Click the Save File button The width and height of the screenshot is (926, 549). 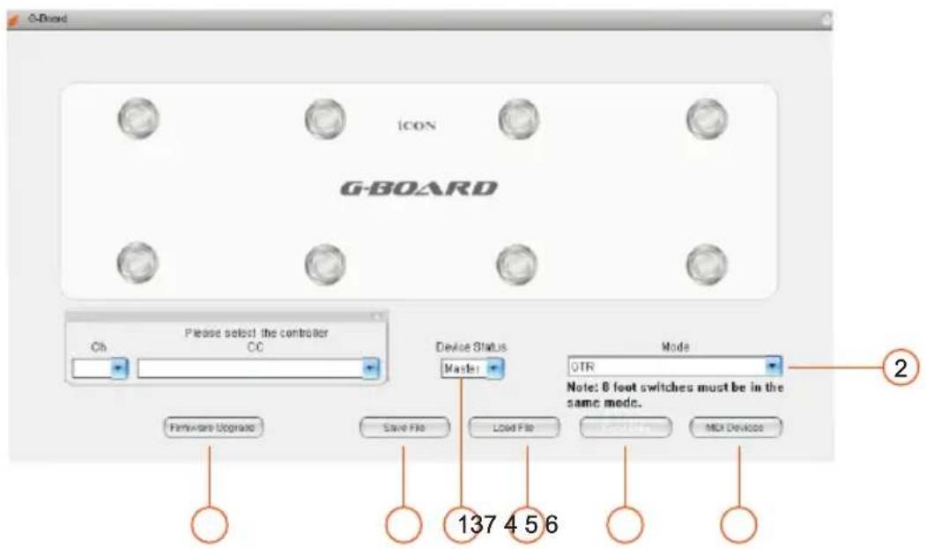pyautogui.click(x=404, y=427)
